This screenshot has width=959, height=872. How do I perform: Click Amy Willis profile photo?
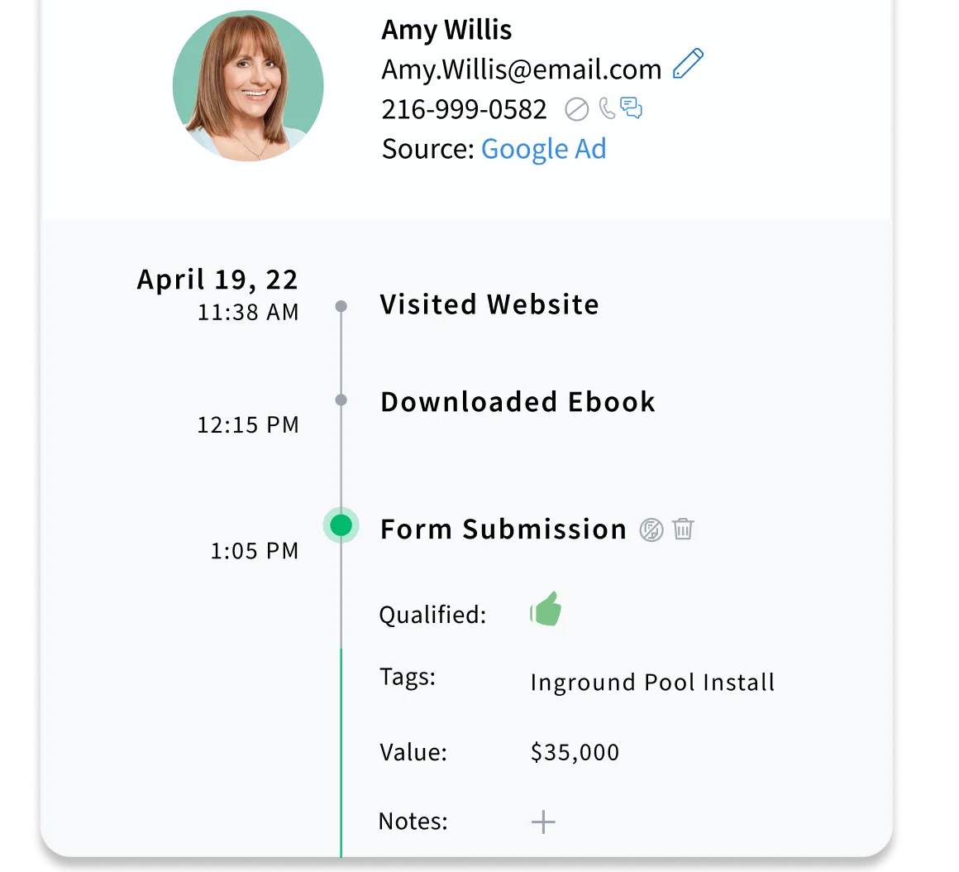pyautogui.click(x=248, y=86)
